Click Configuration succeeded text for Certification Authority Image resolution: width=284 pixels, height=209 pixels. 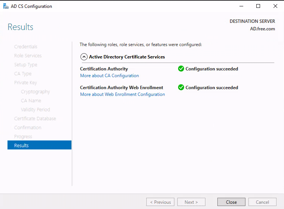212,69
